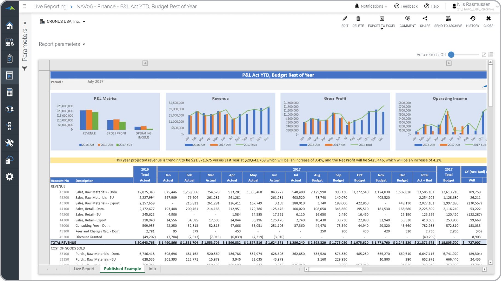Toggle Auto-refresh on

click(451, 55)
